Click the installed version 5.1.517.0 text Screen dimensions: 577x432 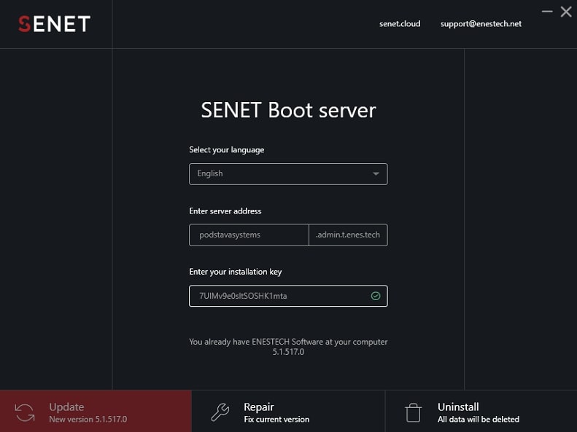289,352
